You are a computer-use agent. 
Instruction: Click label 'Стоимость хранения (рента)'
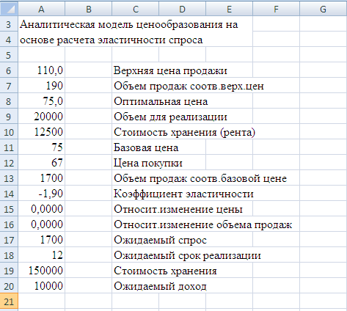tap(184, 132)
